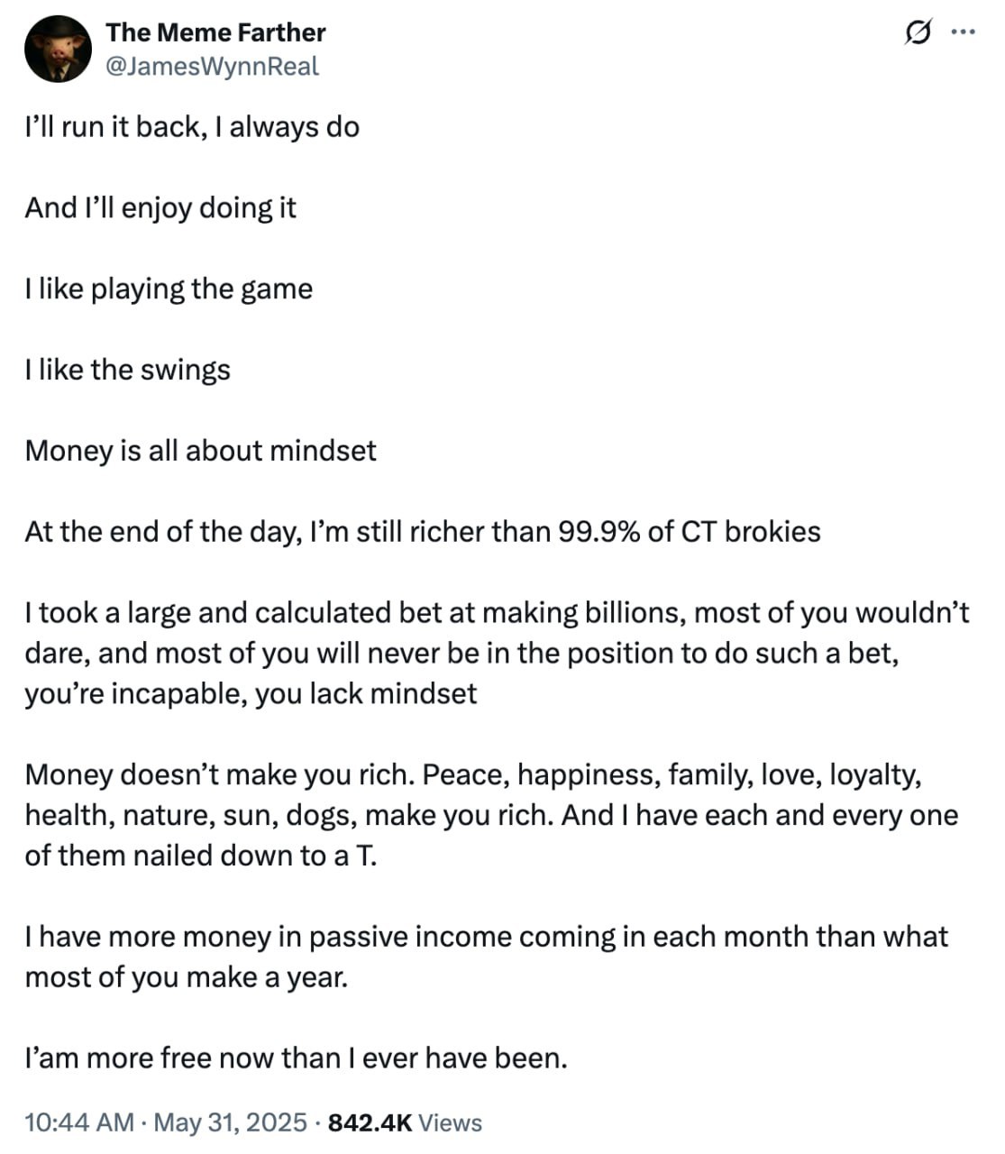
Task: Click the line "I'll run it back, I always do"
Action: click(192, 127)
